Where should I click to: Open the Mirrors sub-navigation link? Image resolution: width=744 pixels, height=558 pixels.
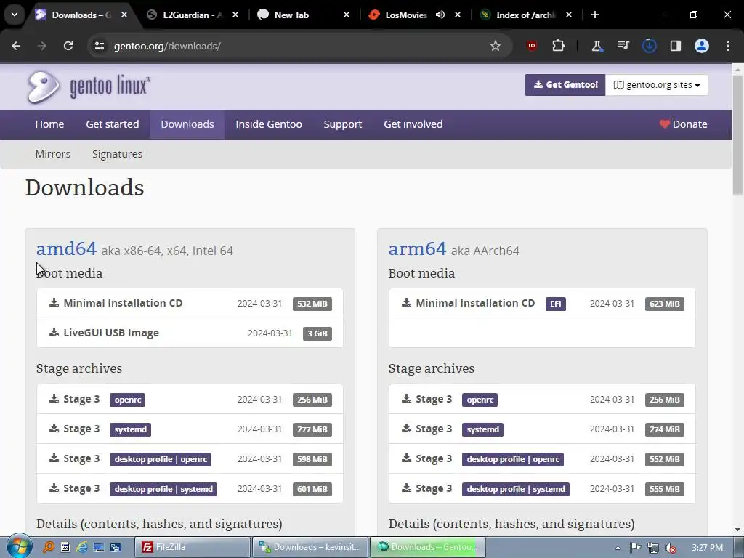pos(52,154)
